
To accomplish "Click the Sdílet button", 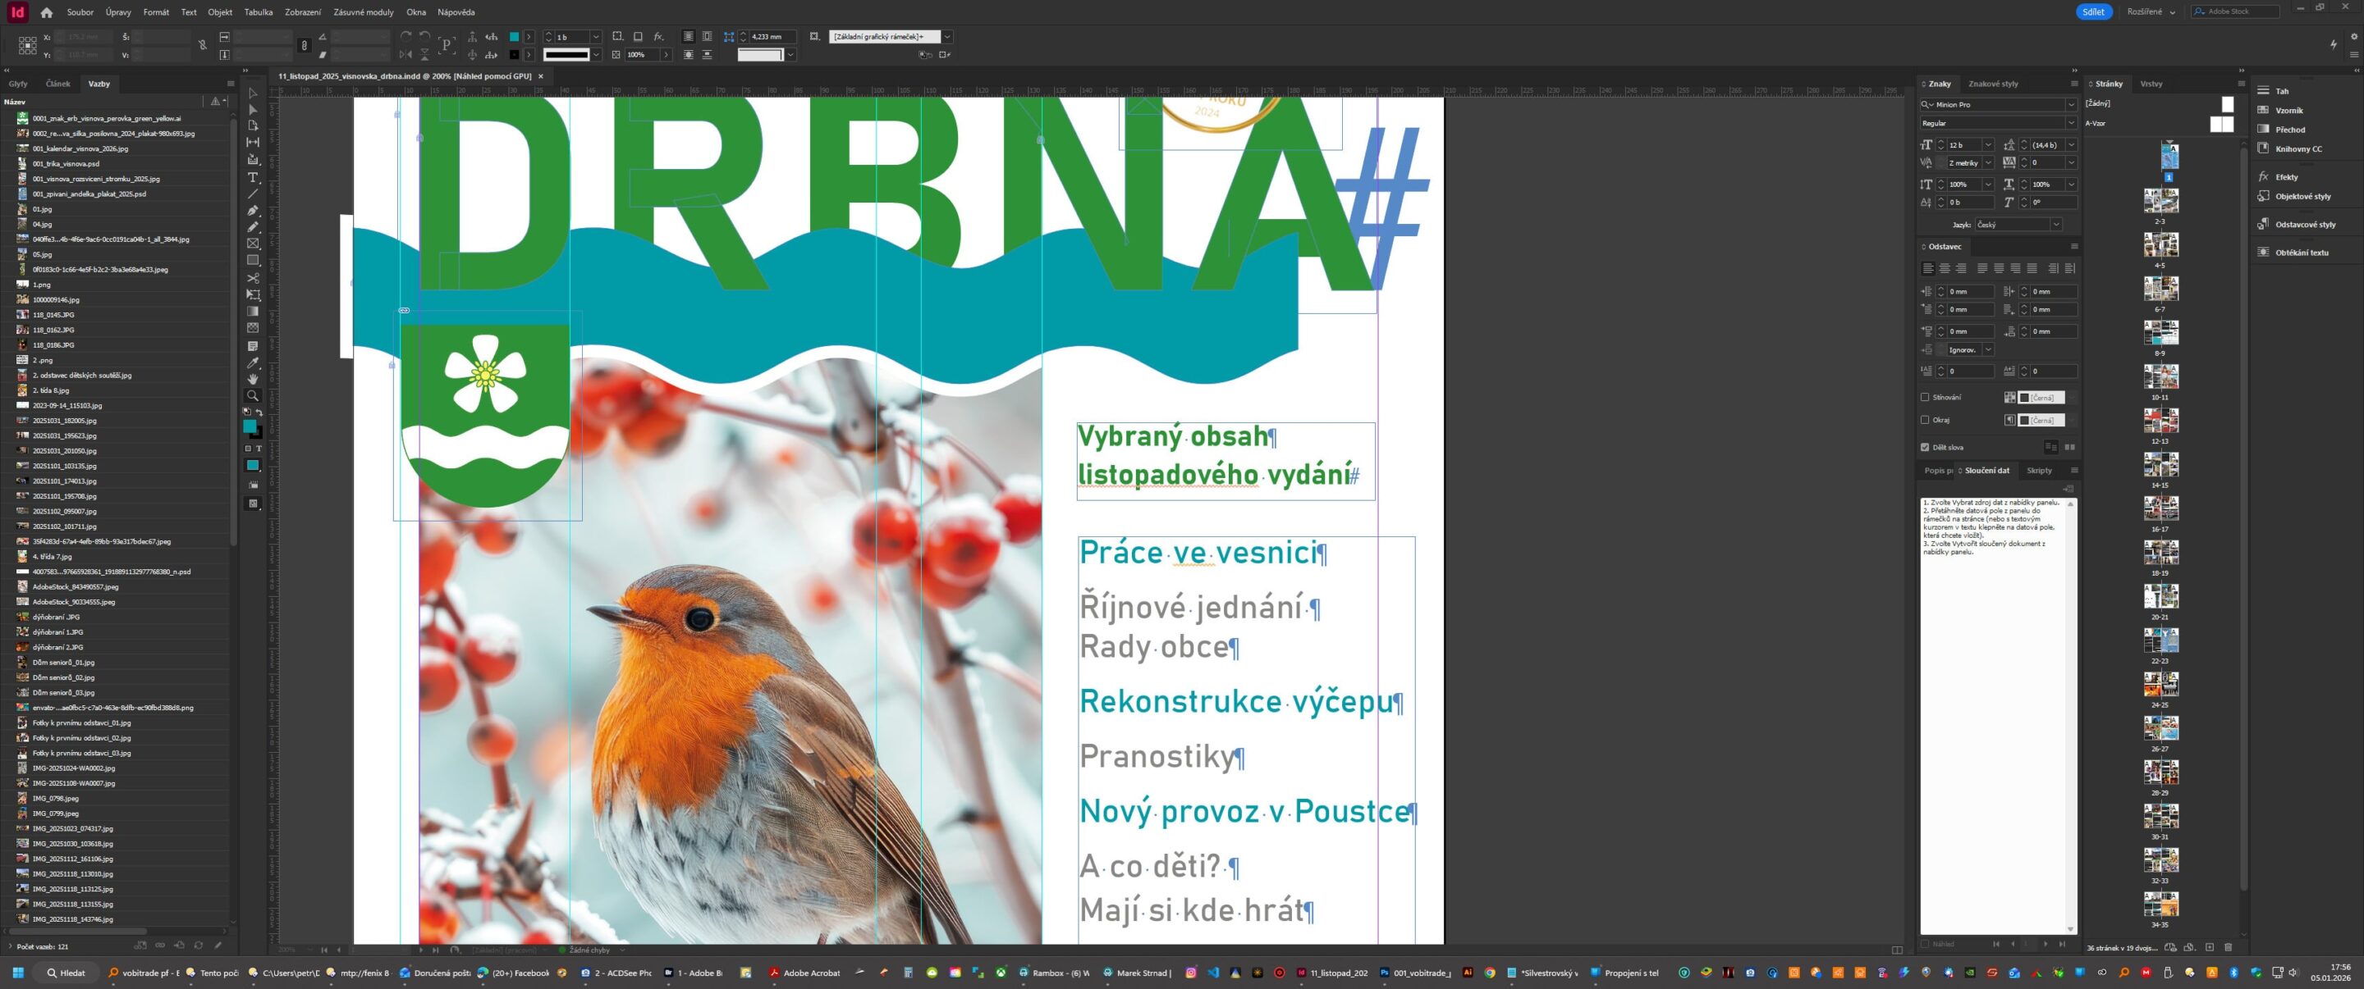I will point(2092,12).
